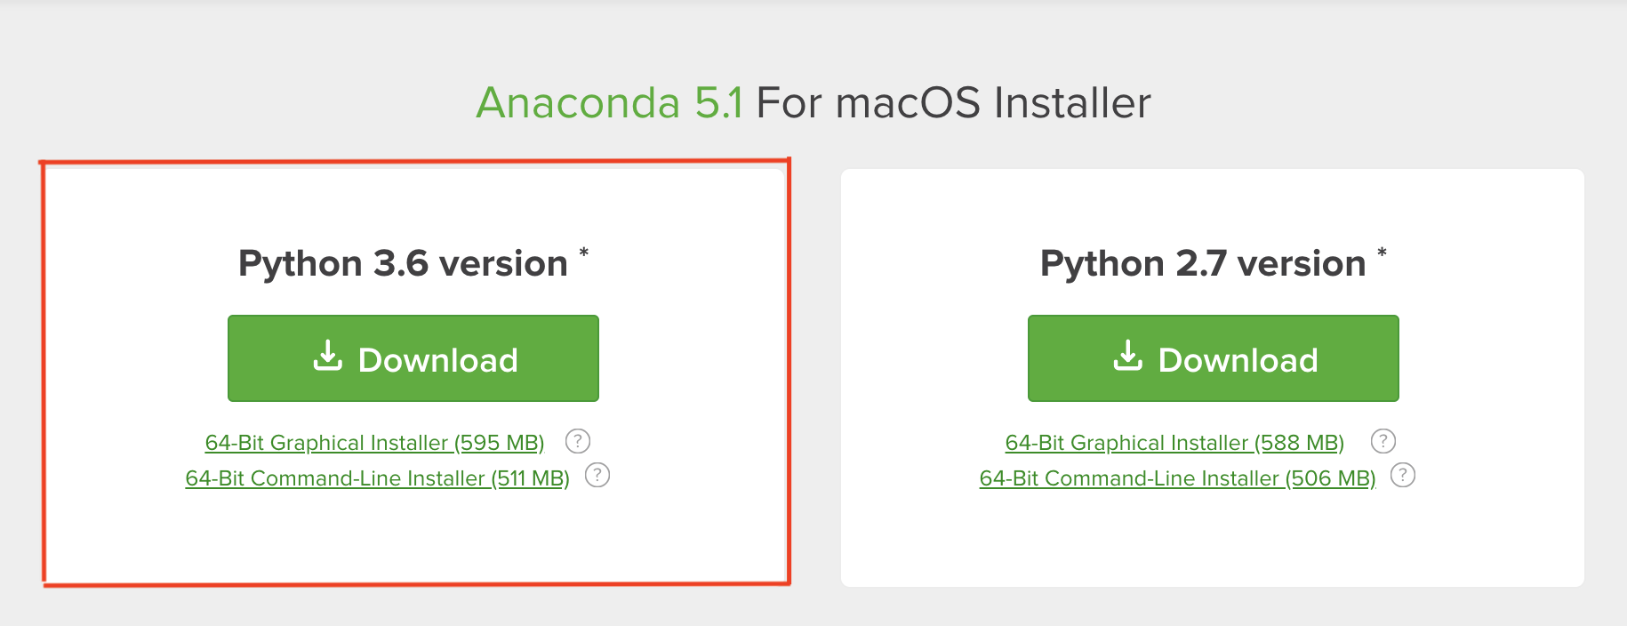Click the download arrow icon for Python 3.6
Image resolution: width=1627 pixels, height=626 pixels.
click(x=328, y=356)
